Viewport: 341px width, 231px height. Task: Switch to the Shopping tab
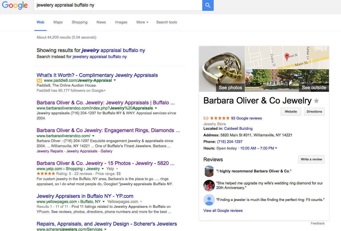coord(80,22)
